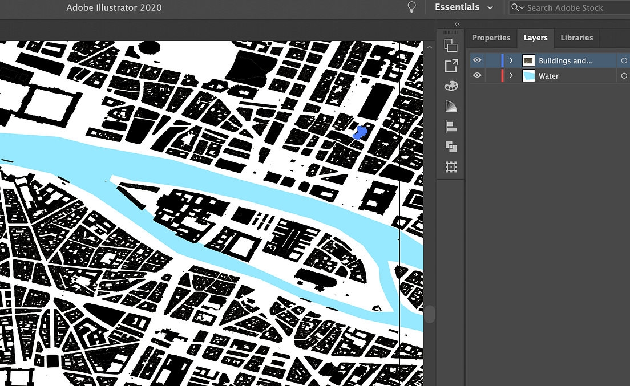The height and width of the screenshot is (386, 630).
Task: Toggle visibility of the Water layer
Action: (477, 75)
